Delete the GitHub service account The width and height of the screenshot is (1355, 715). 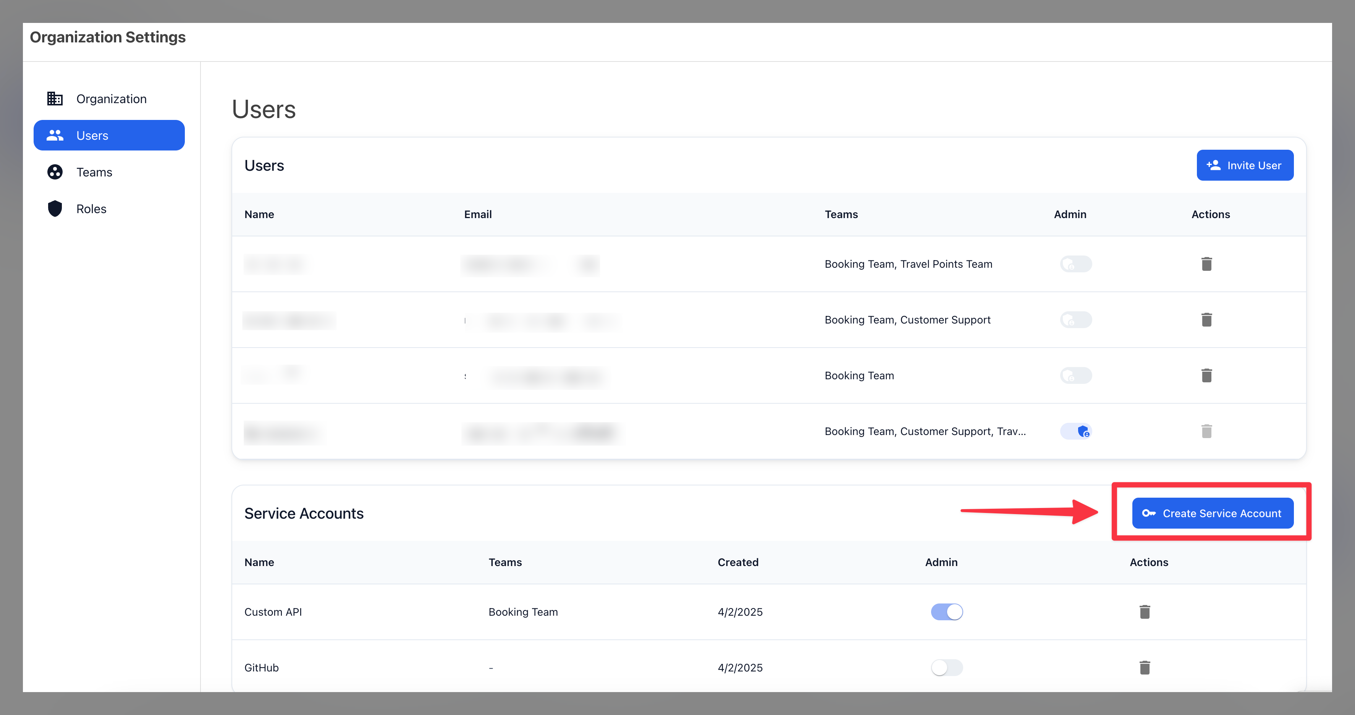point(1145,667)
